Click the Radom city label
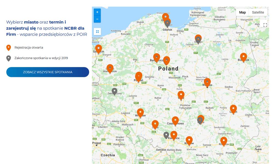This screenshot has height=164, width=280. (209, 108)
